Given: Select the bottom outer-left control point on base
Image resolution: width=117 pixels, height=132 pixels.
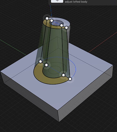Looking at the screenshot, I should pyautogui.click(x=40, y=62).
